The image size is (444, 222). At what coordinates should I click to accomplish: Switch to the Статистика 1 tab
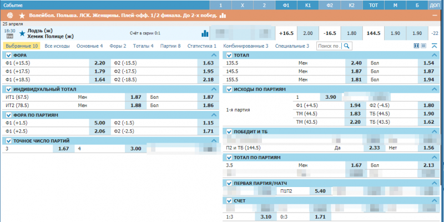(202, 46)
